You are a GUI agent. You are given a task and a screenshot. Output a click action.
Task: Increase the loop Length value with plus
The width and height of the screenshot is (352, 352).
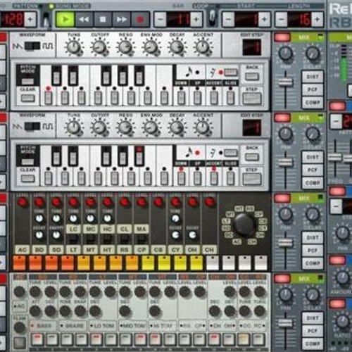pos(317,19)
